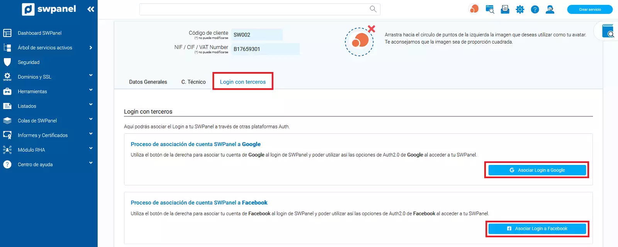Click the user profile icon in header
This screenshot has width=618, height=247.
(550, 10)
